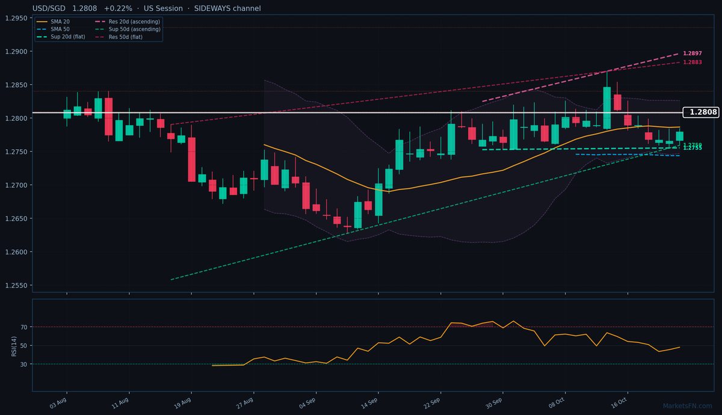
Task: Select the 'Res 50d (flat)' legend entry
Action: click(x=120, y=36)
